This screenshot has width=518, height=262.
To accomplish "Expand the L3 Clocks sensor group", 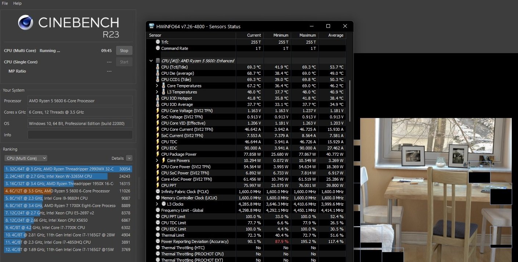I will [157, 204].
